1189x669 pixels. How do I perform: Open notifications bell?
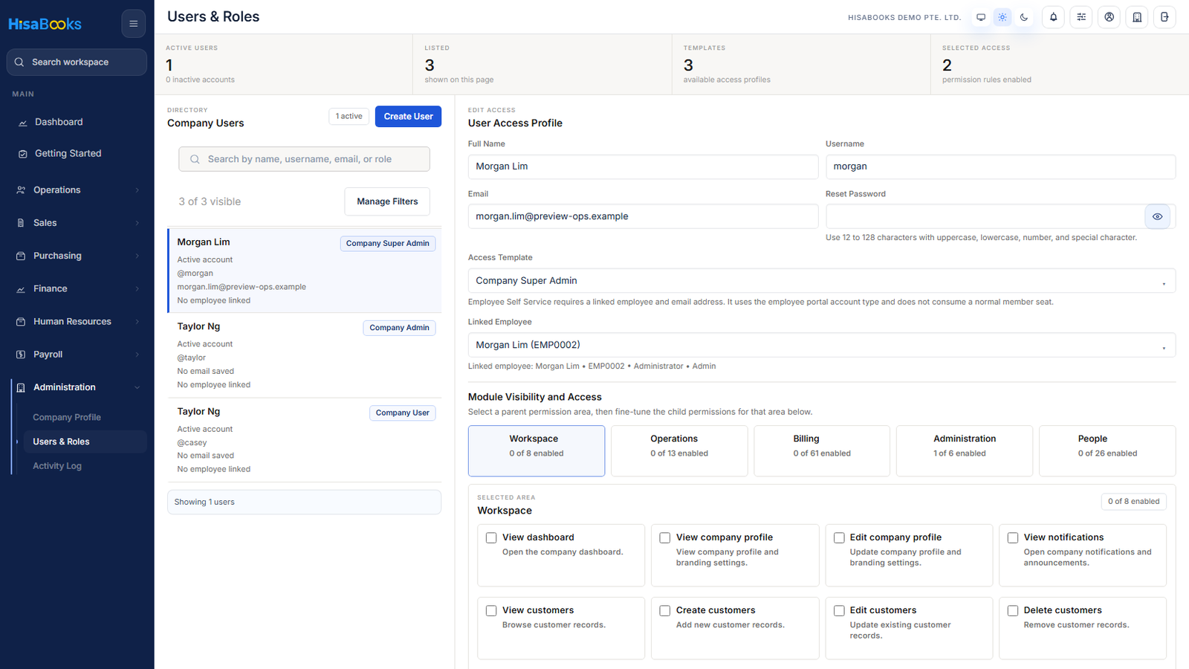tap(1053, 17)
